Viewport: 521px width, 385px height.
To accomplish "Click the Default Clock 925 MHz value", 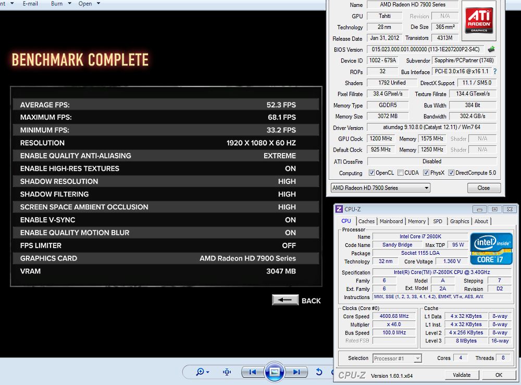I will (381, 150).
